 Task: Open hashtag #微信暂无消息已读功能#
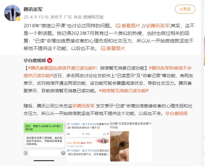[124, 91]
